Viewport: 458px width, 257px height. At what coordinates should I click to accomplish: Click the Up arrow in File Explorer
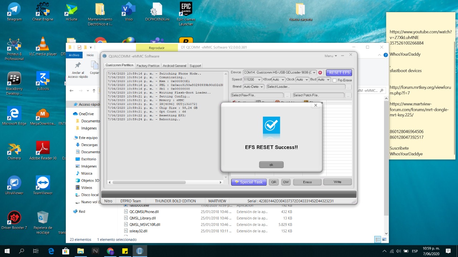[94, 91]
